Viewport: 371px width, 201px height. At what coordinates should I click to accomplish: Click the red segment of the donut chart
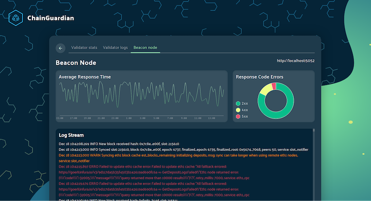[x=274, y=86]
